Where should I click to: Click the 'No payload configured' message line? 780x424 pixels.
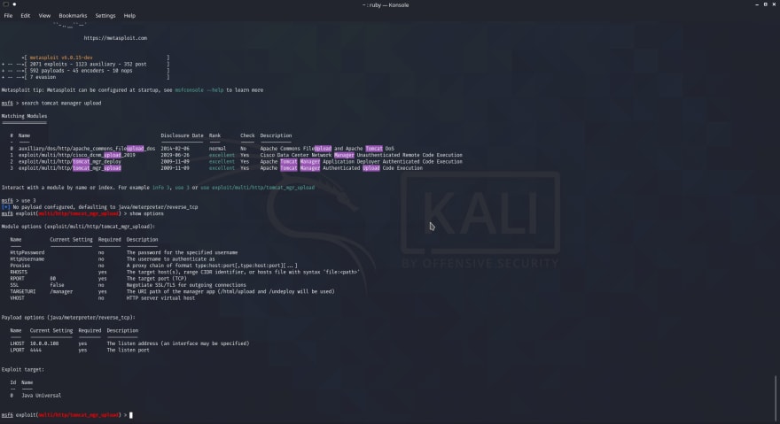click(99, 207)
